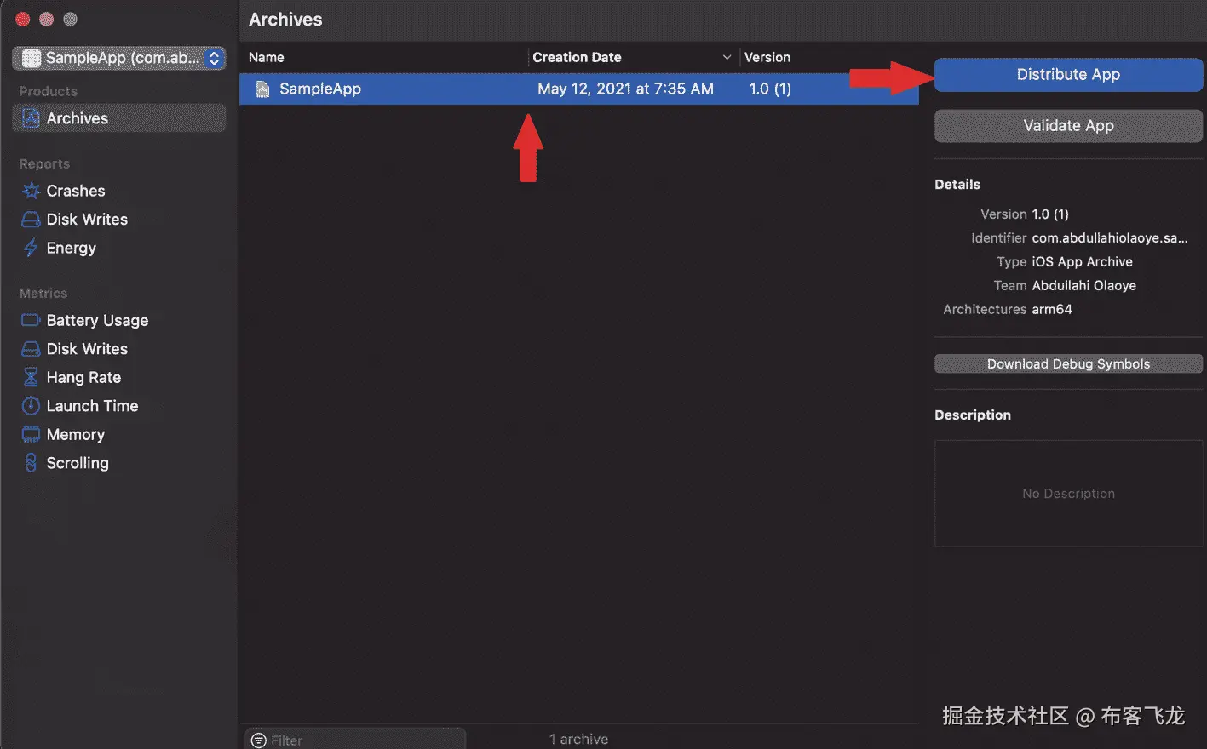This screenshot has height=749, width=1207.
Task: Click the SampleApp archive file icon
Action: [263, 89]
